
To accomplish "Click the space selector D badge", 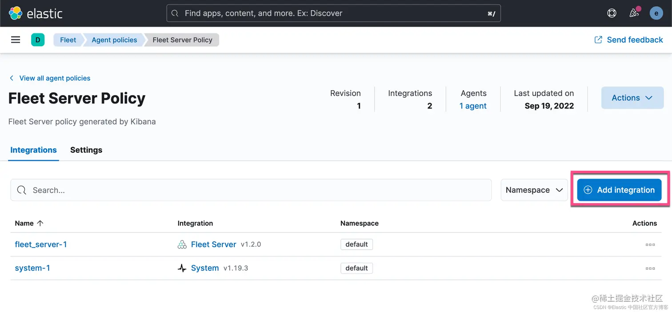I will click(x=38, y=40).
